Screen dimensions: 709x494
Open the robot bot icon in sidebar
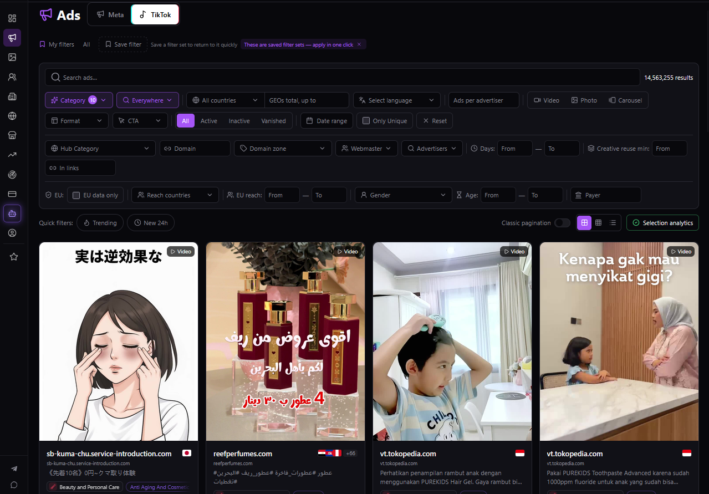[12, 213]
